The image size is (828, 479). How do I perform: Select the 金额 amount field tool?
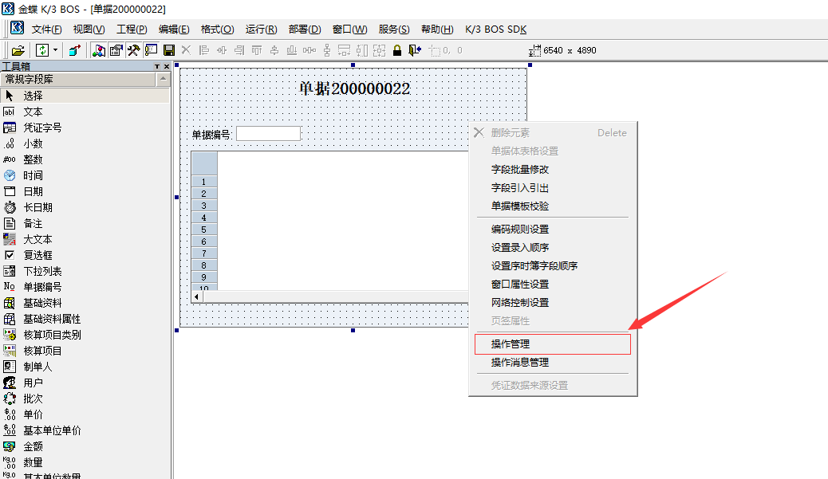click(34, 446)
